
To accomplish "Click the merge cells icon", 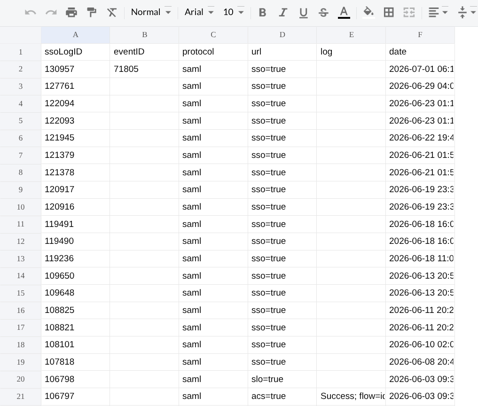I will (x=409, y=13).
